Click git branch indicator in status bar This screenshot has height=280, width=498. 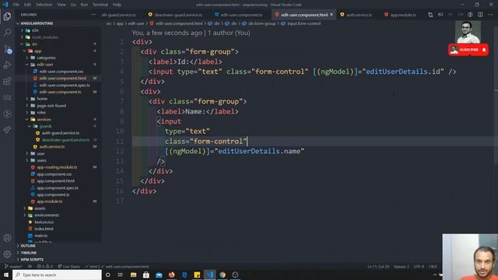(x=13, y=266)
